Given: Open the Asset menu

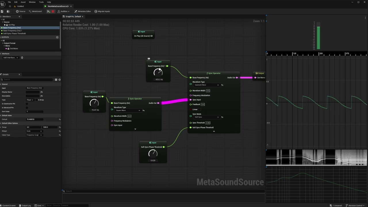Looking at the screenshot, I should click(x=23, y=2).
